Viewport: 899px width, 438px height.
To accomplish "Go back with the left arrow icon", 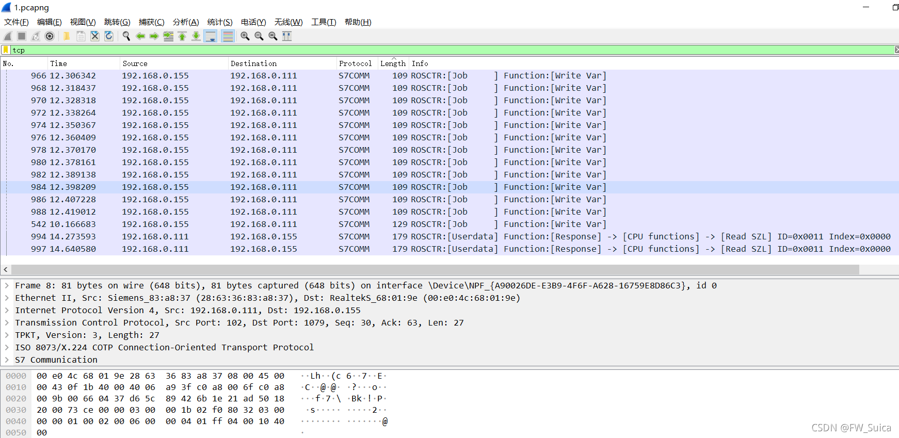I will (x=140, y=36).
